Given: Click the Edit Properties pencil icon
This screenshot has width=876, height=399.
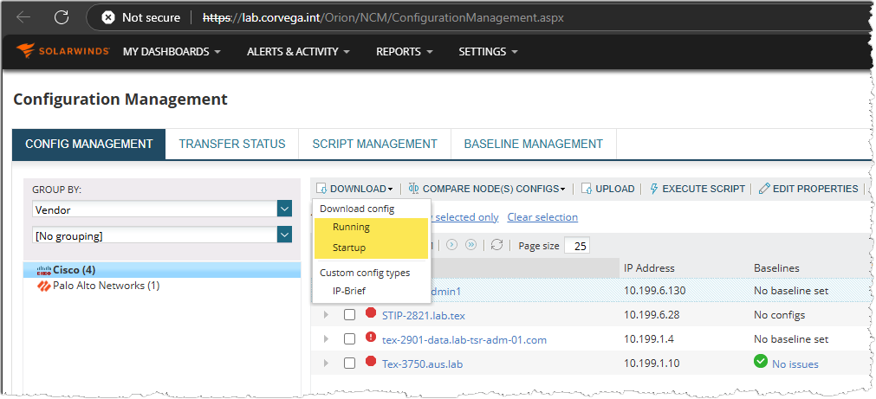Looking at the screenshot, I should [764, 189].
